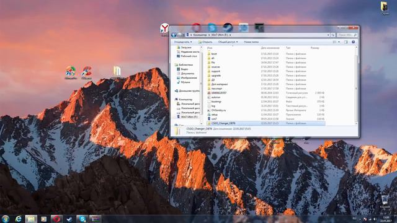The height and width of the screenshot is (223, 397).
Task: Select Библиотеки in the navigation pane
Action: pyautogui.click(x=184, y=64)
